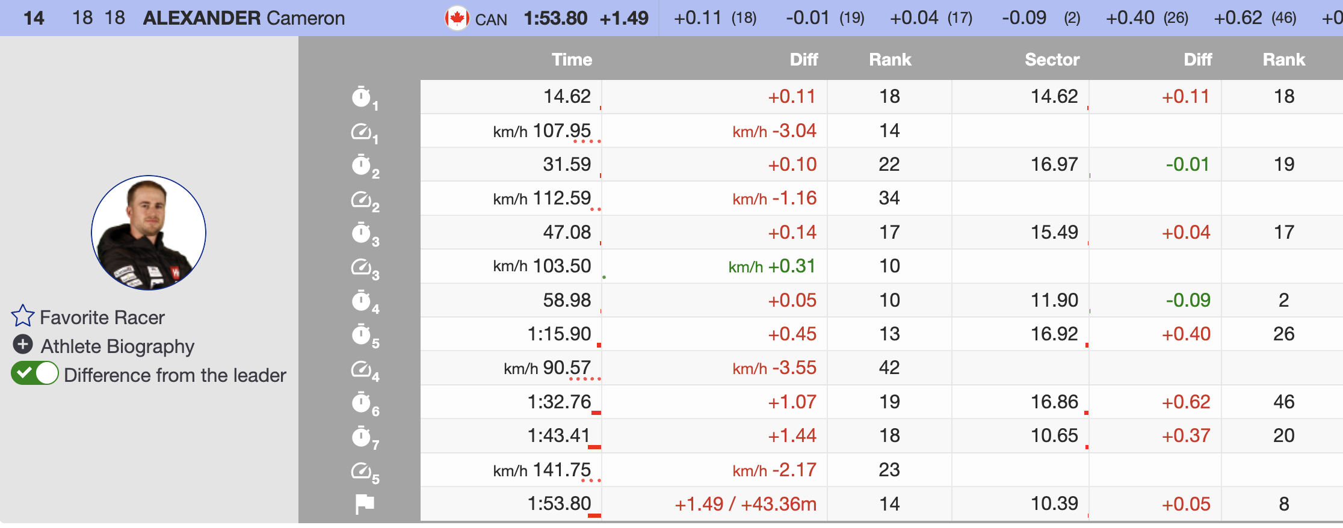
Task: Click the speedometer icon for speed 3
Action: (x=362, y=266)
